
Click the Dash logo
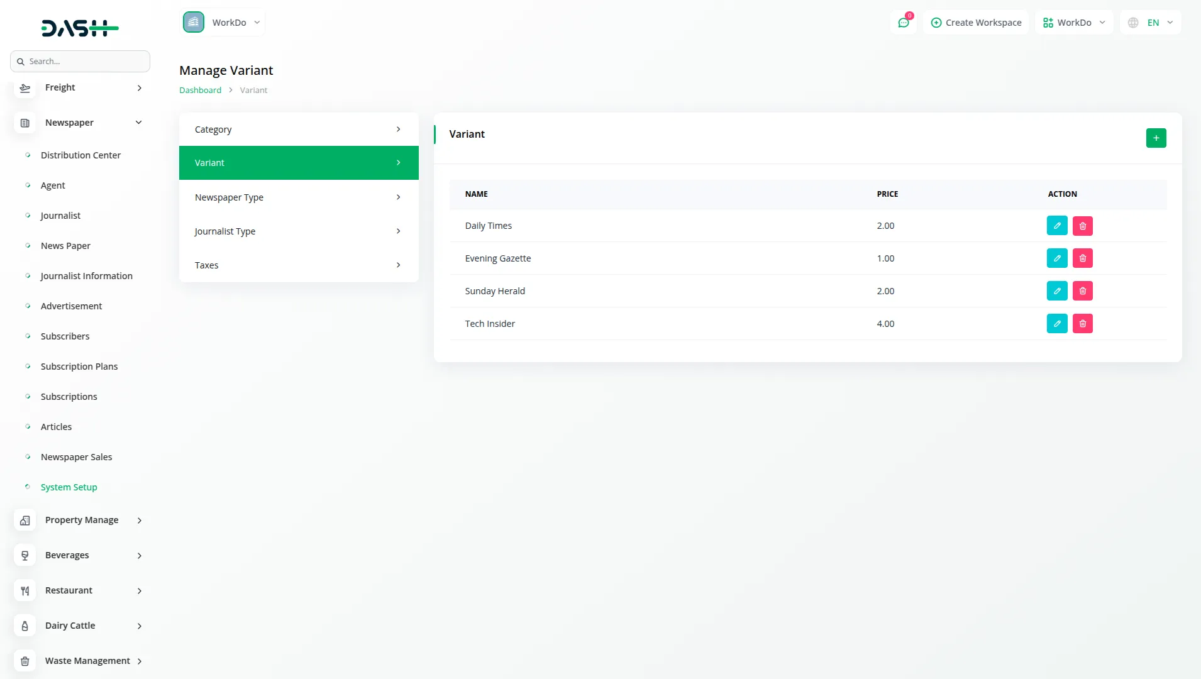click(80, 28)
